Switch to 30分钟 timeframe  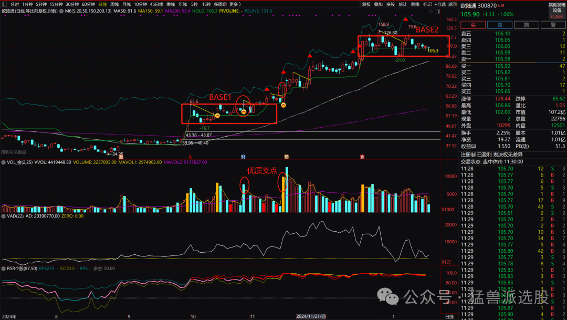click(72, 4)
